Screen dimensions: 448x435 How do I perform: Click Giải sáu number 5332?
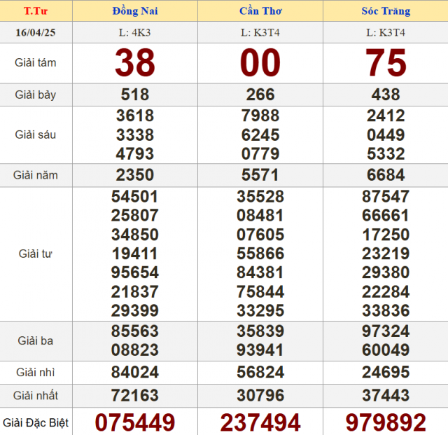point(386,153)
